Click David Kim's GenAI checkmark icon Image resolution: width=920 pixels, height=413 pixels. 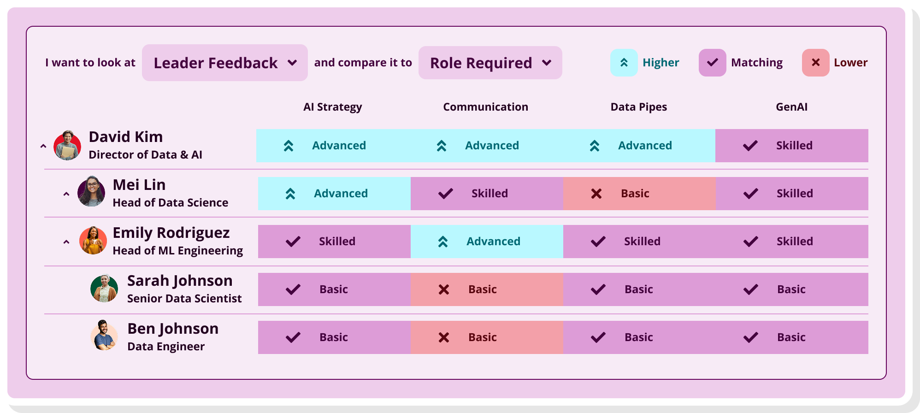point(750,146)
